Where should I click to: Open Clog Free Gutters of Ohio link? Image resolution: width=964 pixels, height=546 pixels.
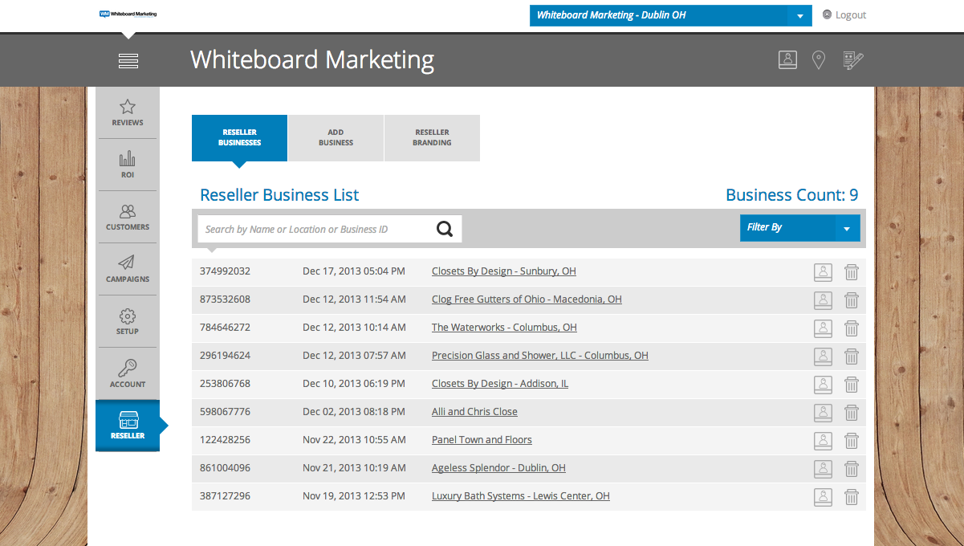click(x=527, y=299)
